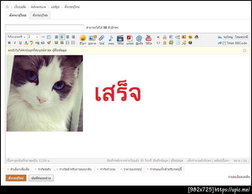Click the redo arrow
This screenshot has height=194, width=252.
(x=220, y=43)
